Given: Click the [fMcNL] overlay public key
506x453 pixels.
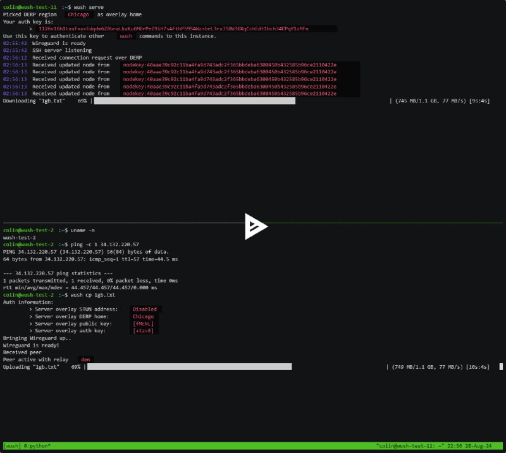Looking at the screenshot, I should coord(143,323).
